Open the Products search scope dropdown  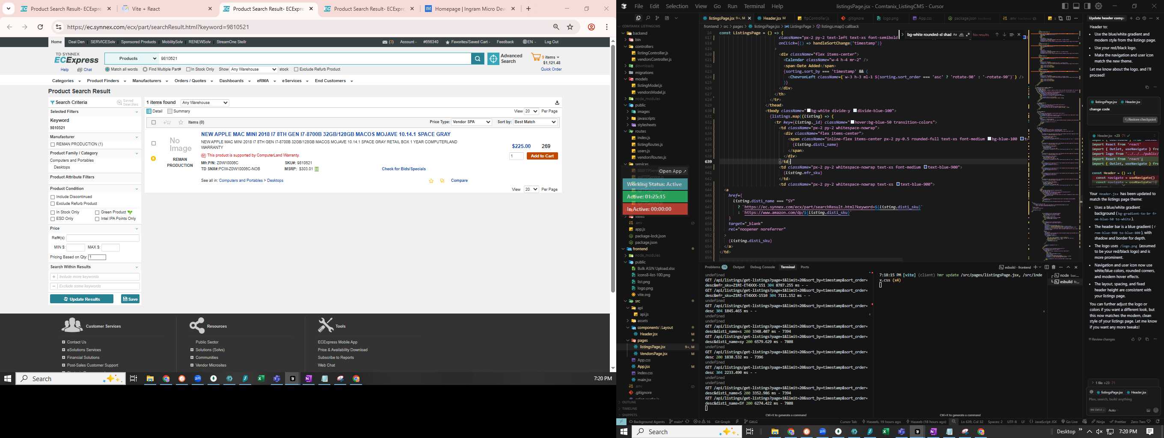coord(131,59)
